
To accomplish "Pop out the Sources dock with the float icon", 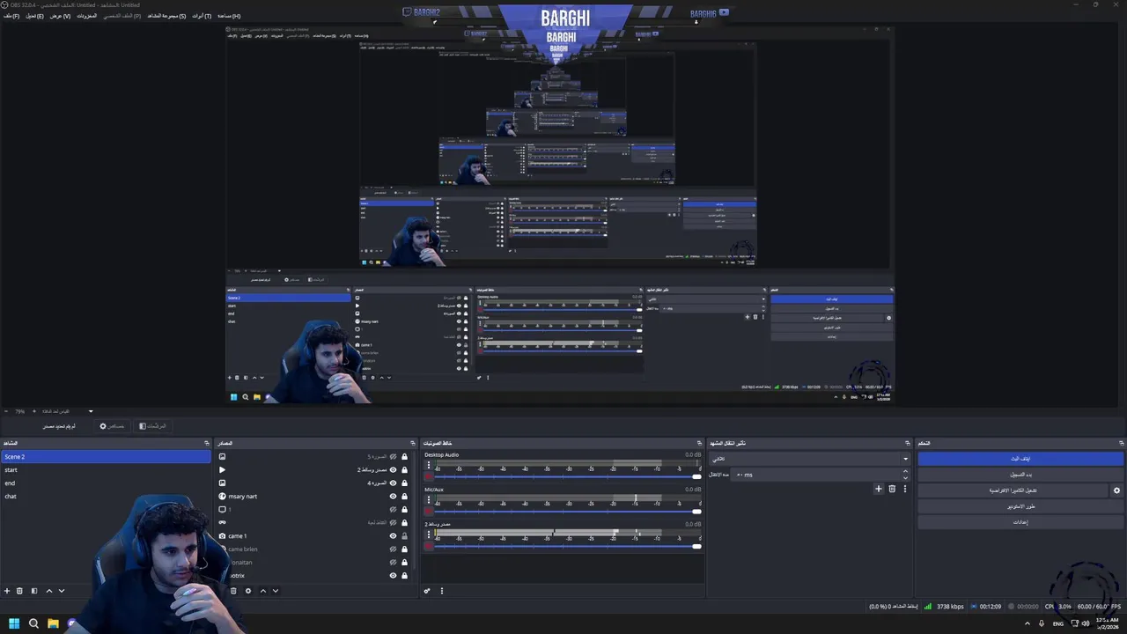I will pos(412,443).
